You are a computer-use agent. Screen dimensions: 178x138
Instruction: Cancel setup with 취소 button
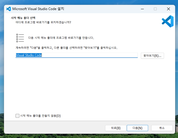162,128
